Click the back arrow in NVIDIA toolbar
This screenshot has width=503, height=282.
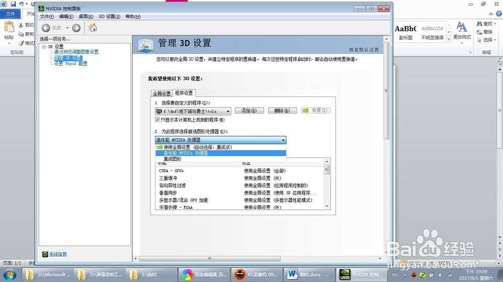[x=46, y=28]
